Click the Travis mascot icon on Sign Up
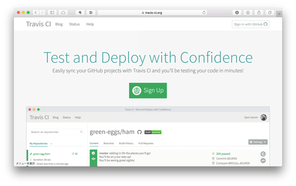 pos(137,91)
